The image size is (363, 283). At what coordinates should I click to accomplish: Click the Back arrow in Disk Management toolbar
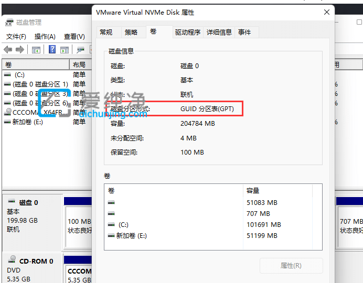coord(8,49)
